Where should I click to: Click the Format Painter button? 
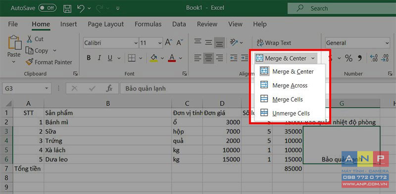(49, 62)
